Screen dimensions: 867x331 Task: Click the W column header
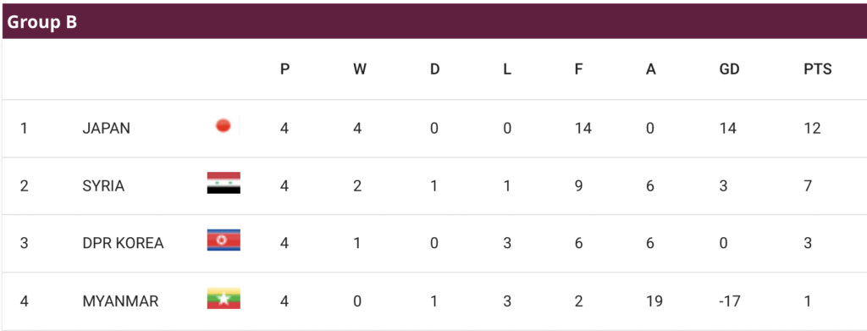tap(359, 69)
